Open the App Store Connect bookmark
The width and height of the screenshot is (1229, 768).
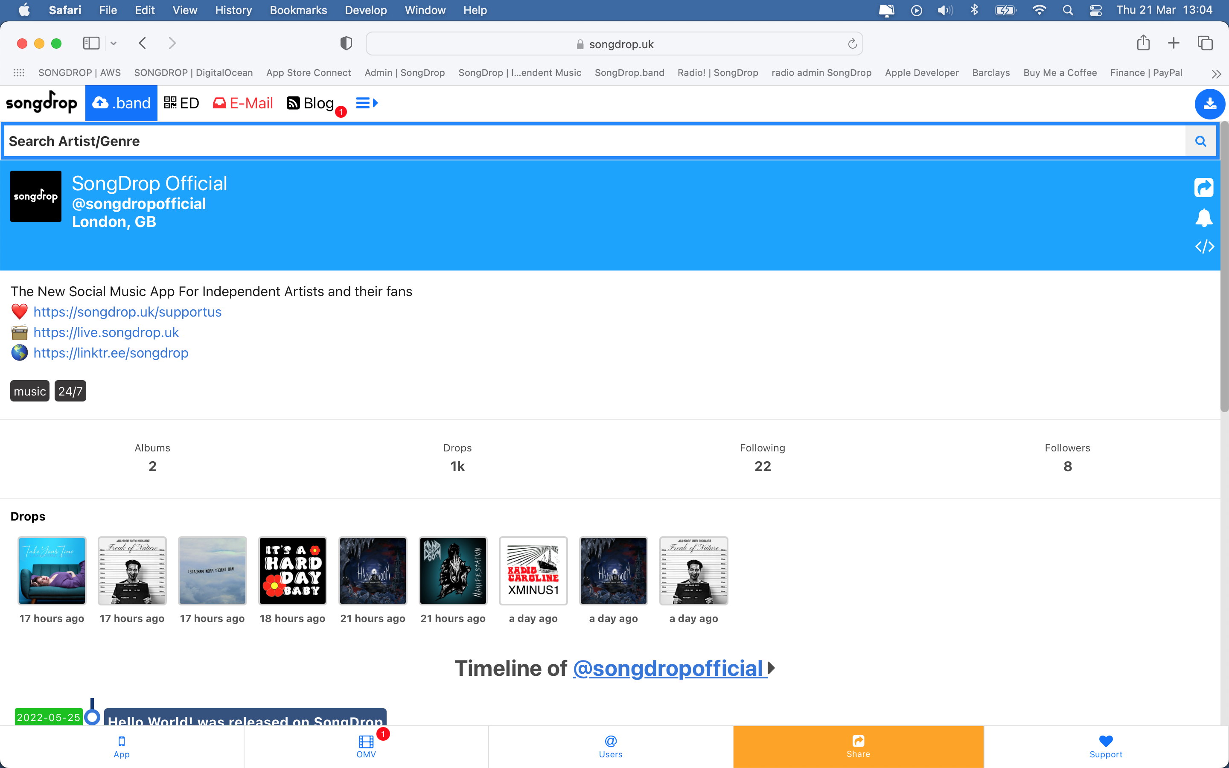click(x=308, y=73)
